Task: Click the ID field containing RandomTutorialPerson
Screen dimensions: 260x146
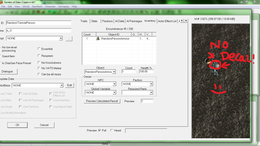Action: [39, 23]
